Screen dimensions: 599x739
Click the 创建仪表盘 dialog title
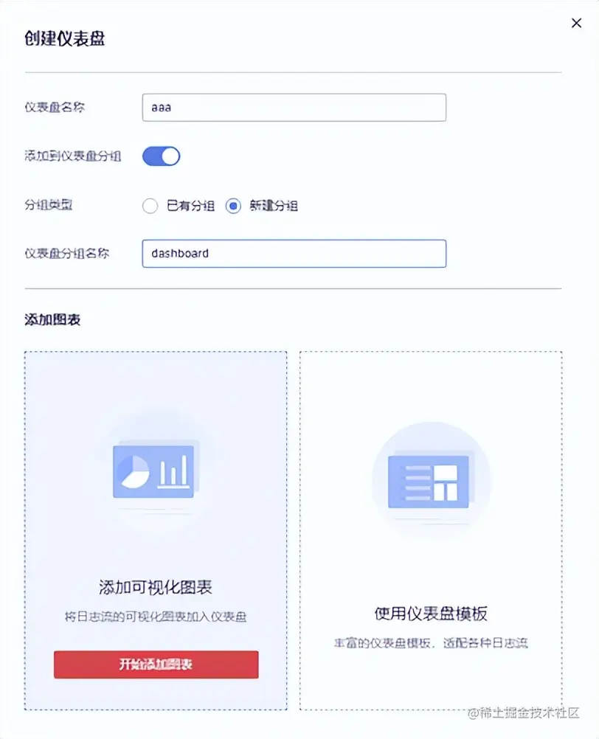(x=65, y=38)
